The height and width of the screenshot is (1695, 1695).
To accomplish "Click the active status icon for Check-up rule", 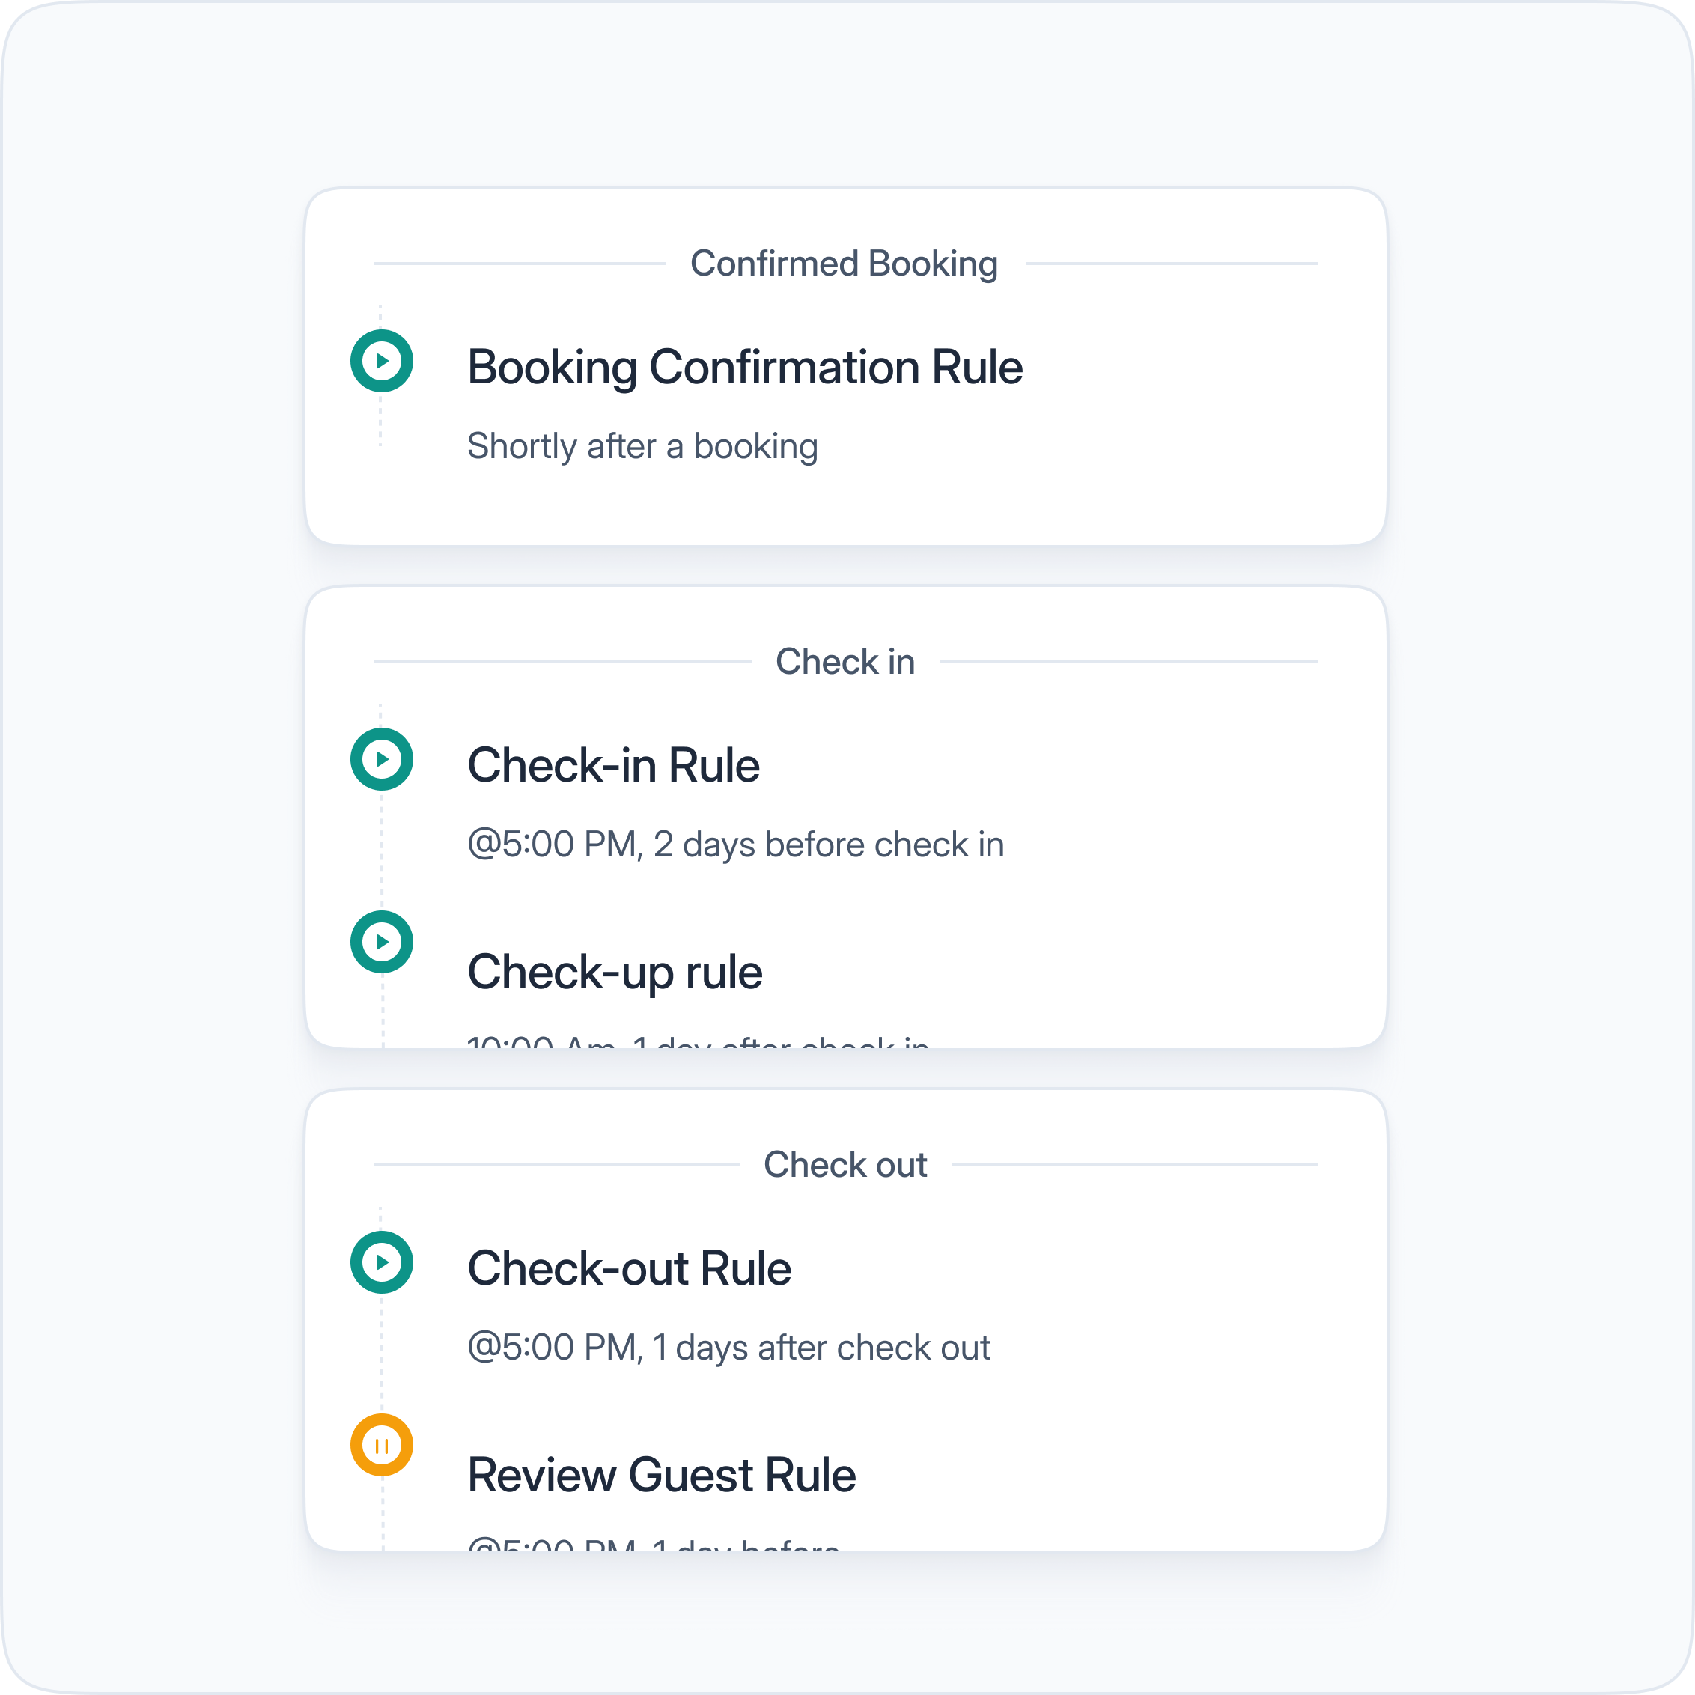I will (382, 941).
